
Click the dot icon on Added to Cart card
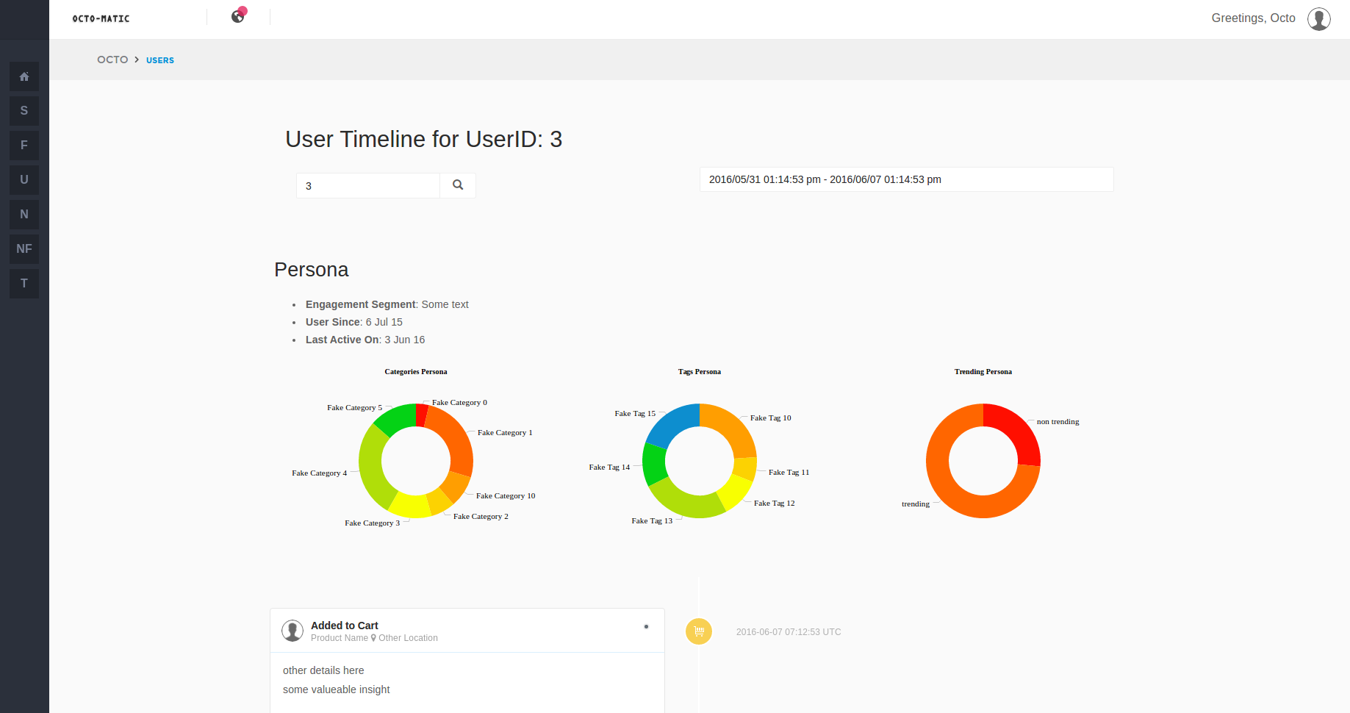point(646,627)
